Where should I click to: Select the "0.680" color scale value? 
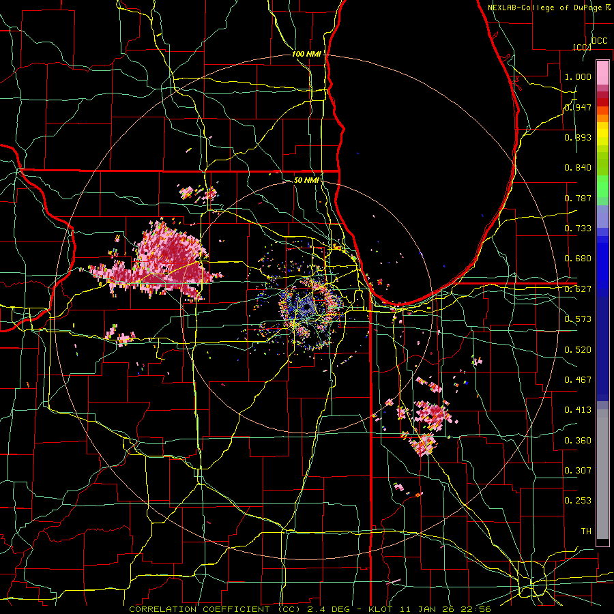point(578,259)
